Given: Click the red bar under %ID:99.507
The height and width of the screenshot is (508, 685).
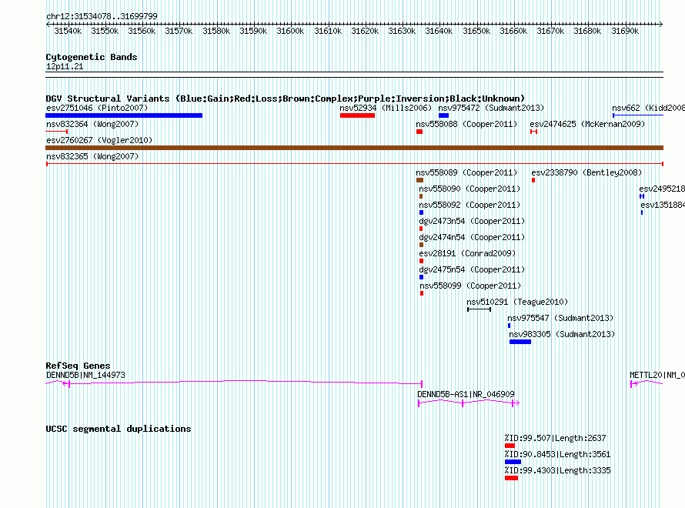Looking at the screenshot, I should point(510,446).
